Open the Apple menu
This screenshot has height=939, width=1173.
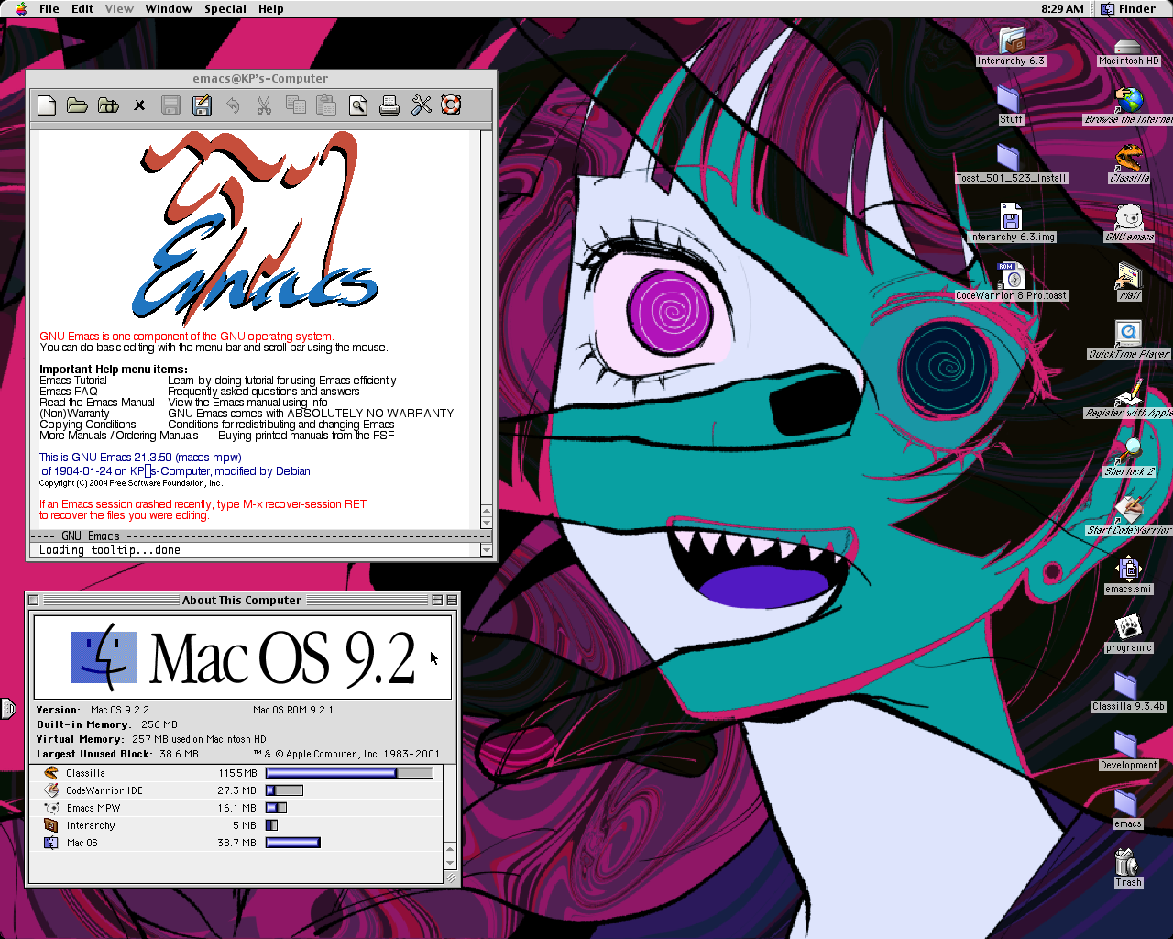[x=21, y=8]
